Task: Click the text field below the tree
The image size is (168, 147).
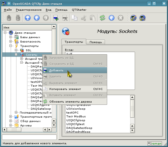Action: [x=29, y=137]
